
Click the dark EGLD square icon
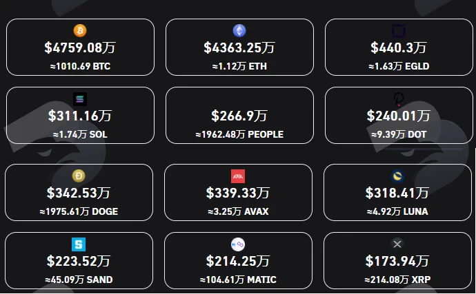399,30
